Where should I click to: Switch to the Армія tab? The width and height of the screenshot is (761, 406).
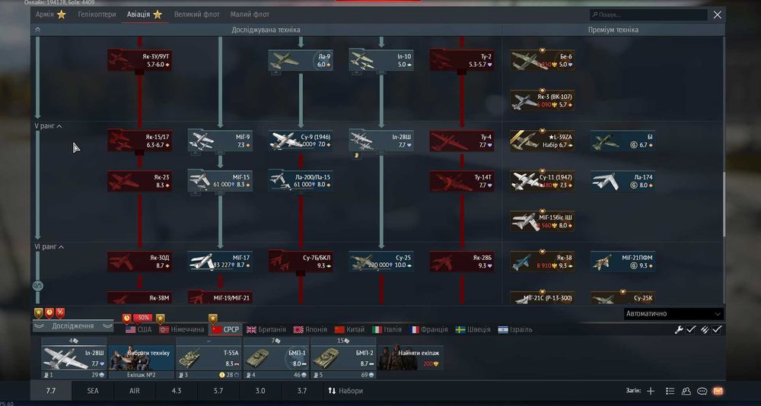(50, 14)
